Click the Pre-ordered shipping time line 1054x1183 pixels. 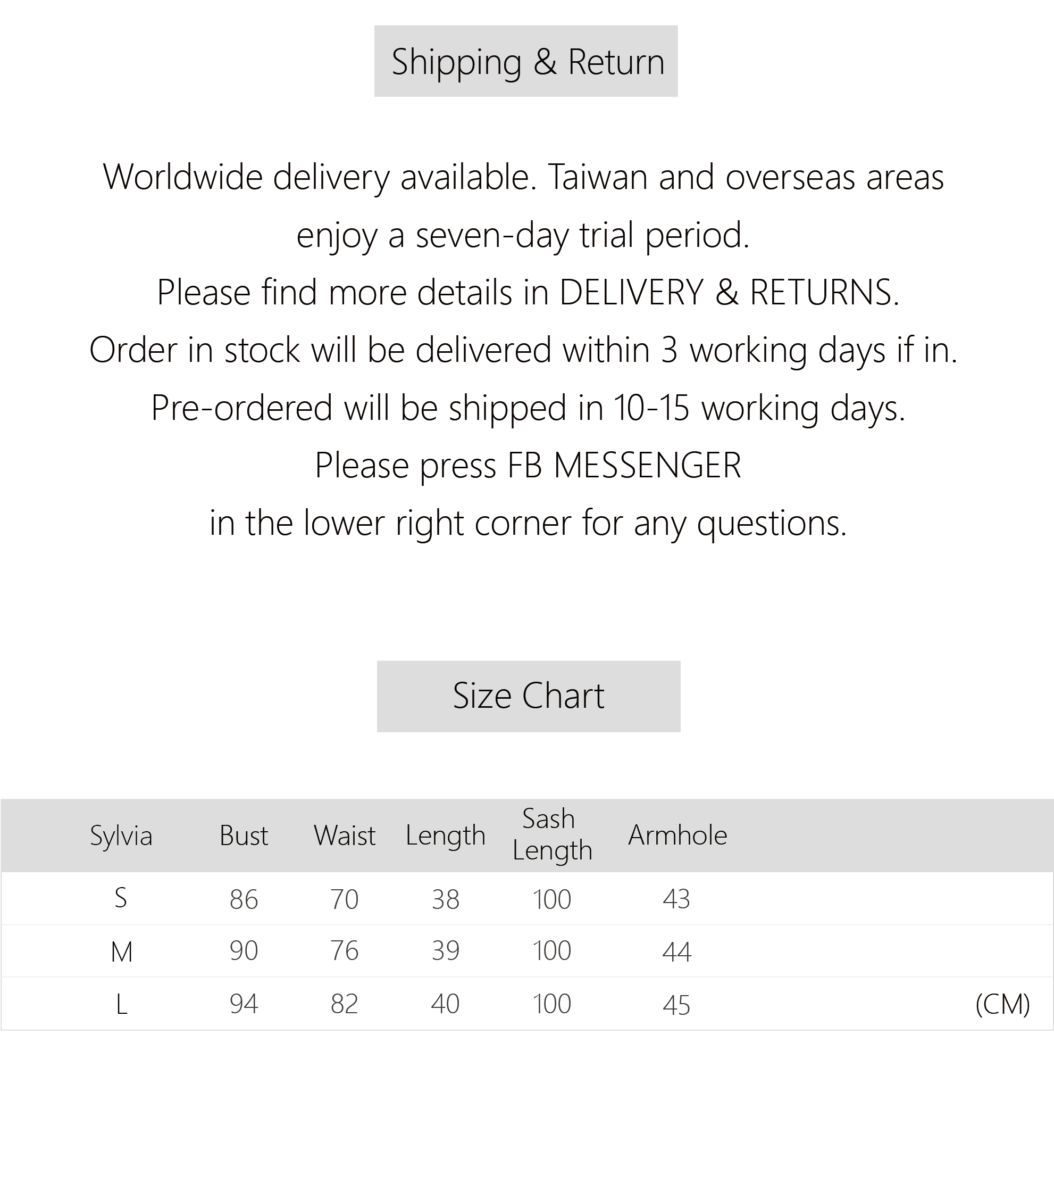528,408
